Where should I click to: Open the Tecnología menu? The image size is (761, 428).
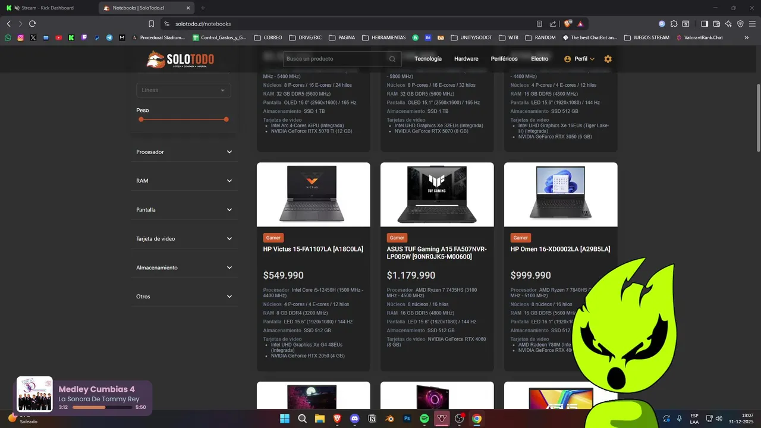tap(428, 59)
